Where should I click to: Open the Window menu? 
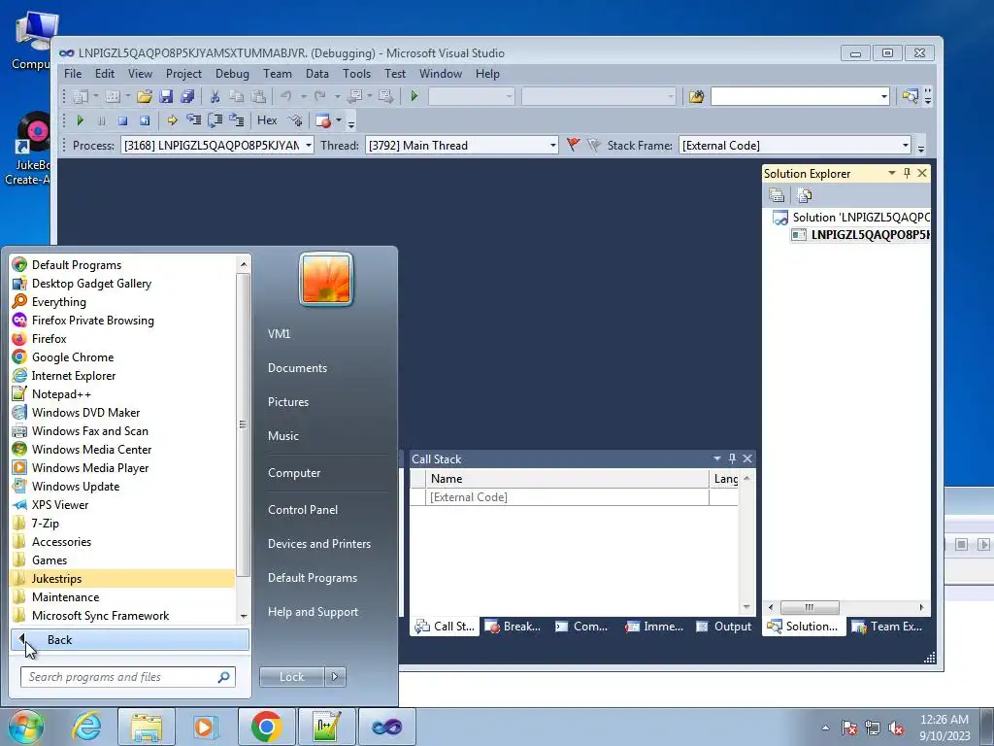tap(441, 74)
